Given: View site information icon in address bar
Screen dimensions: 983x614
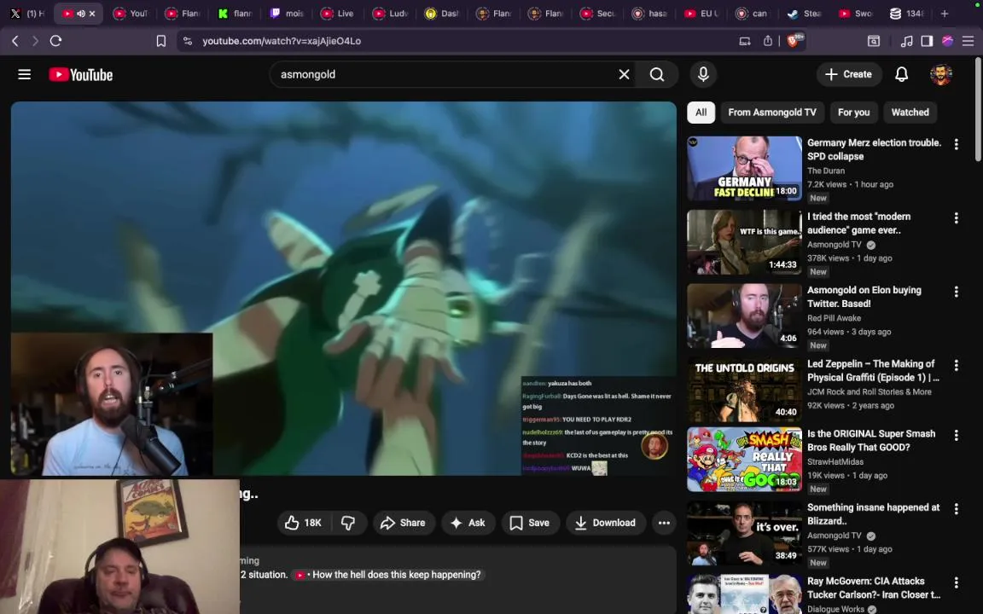Looking at the screenshot, I should (x=188, y=41).
